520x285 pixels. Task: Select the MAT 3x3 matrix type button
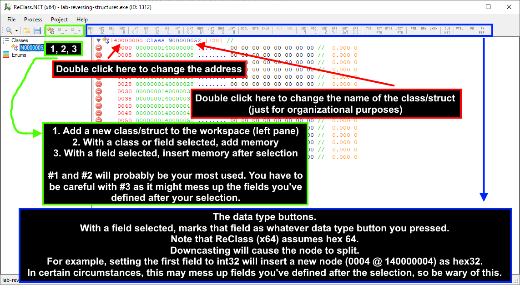click(355, 30)
